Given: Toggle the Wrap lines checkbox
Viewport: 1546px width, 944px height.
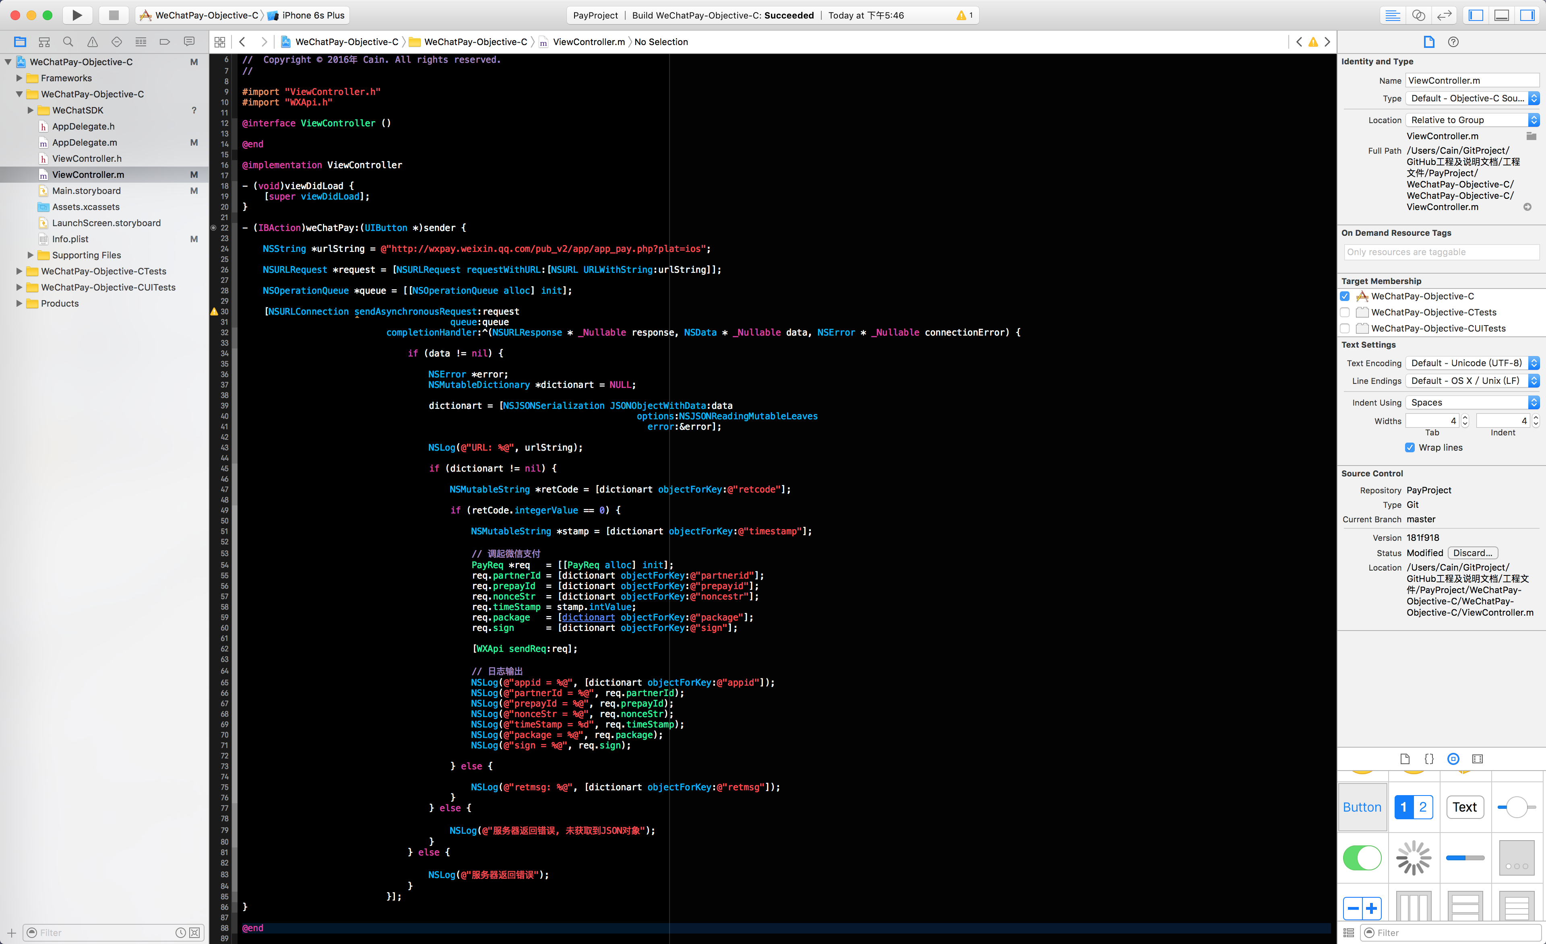Looking at the screenshot, I should (x=1410, y=447).
